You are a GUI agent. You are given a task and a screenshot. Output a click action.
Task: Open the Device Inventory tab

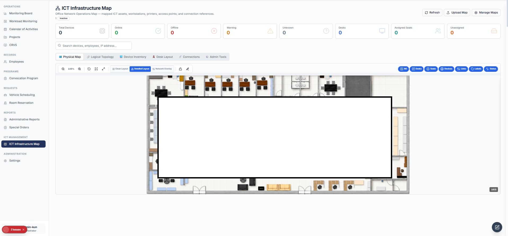tap(133, 57)
